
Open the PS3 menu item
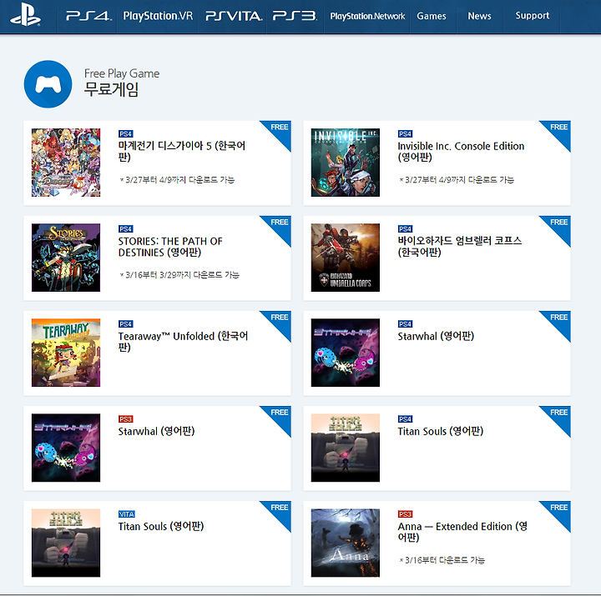pyautogui.click(x=295, y=16)
